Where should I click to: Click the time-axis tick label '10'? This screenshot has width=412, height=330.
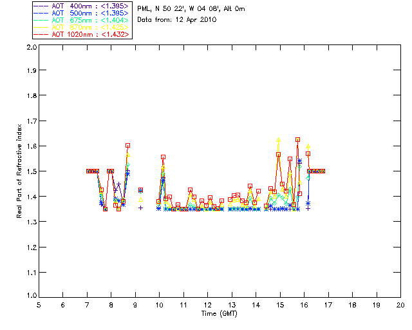click(159, 305)
